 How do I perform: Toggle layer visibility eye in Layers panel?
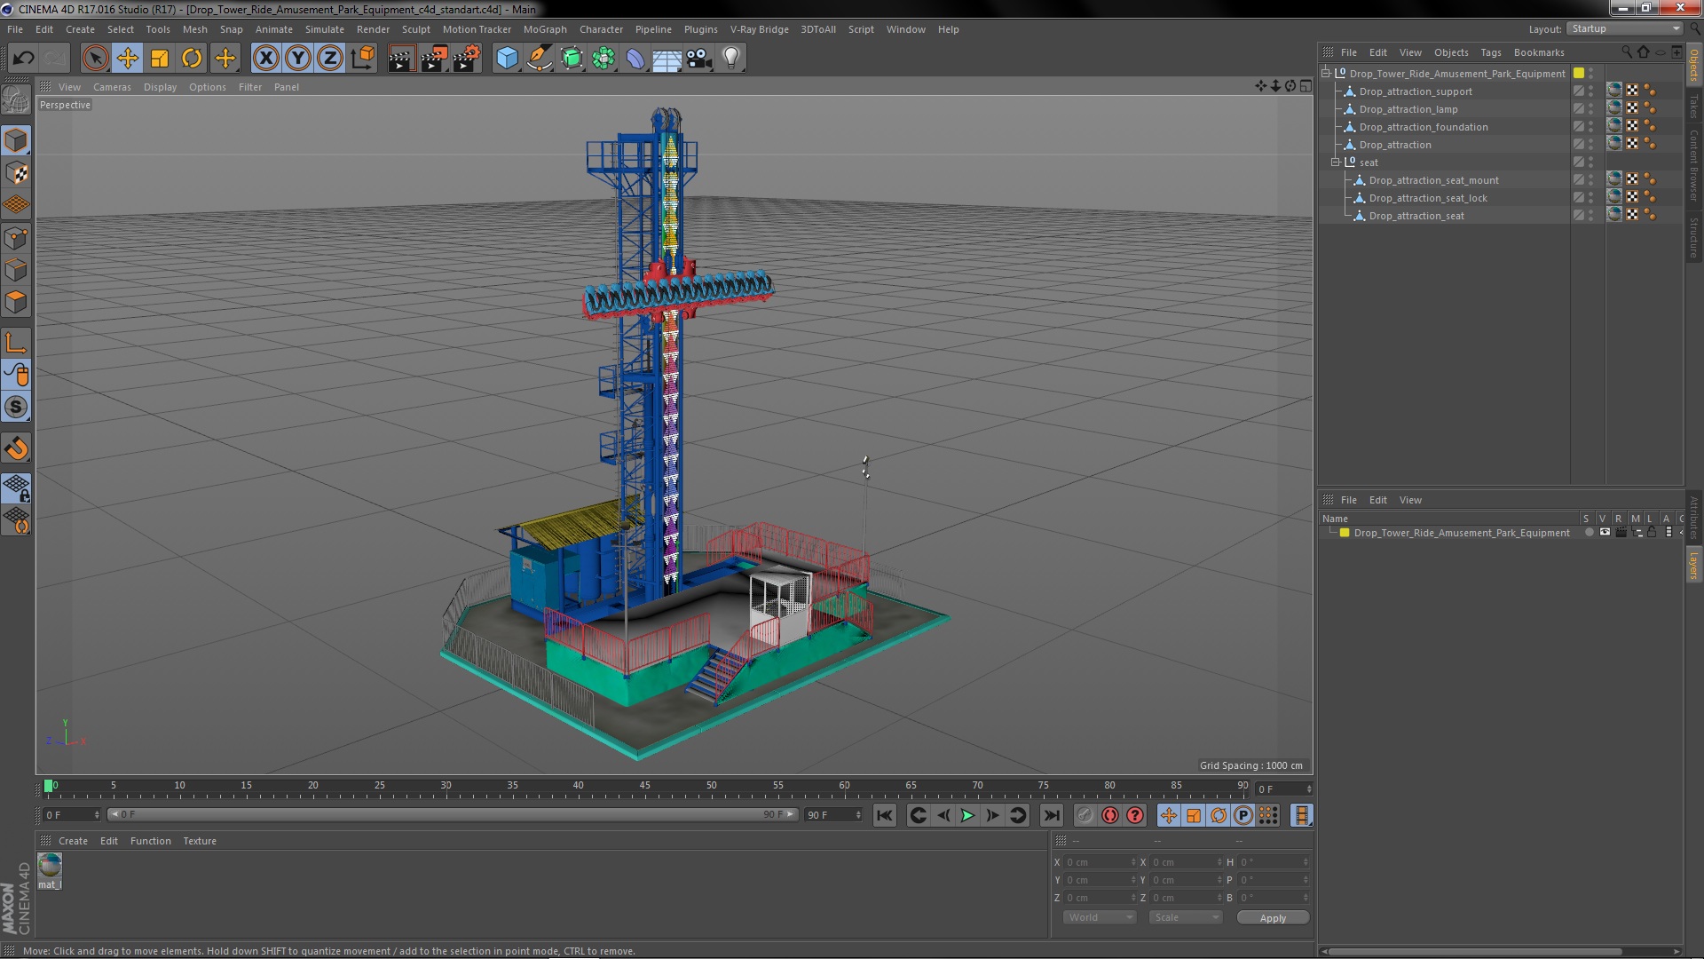tap(1605, 533)
